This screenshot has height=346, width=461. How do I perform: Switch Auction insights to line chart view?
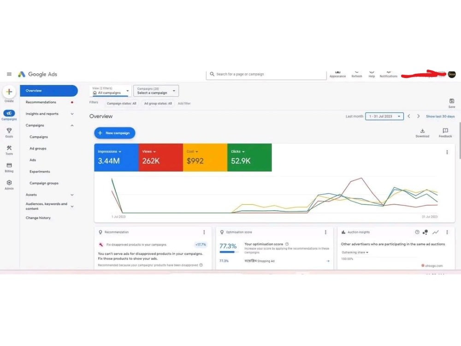point(436,232)
